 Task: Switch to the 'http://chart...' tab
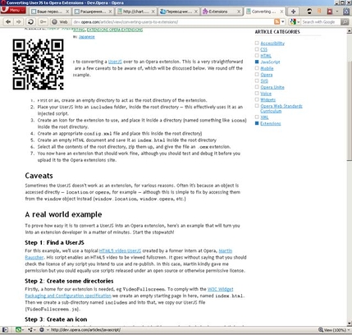136,11
